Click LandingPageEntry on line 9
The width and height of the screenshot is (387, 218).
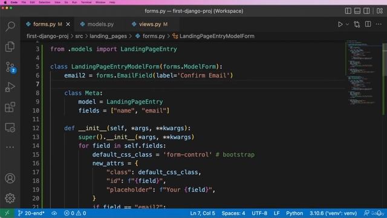coord(134,102)
